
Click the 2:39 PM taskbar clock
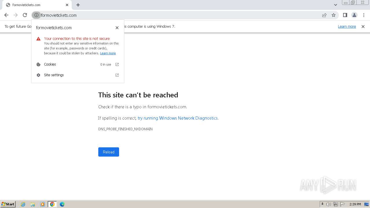[355, 204]
